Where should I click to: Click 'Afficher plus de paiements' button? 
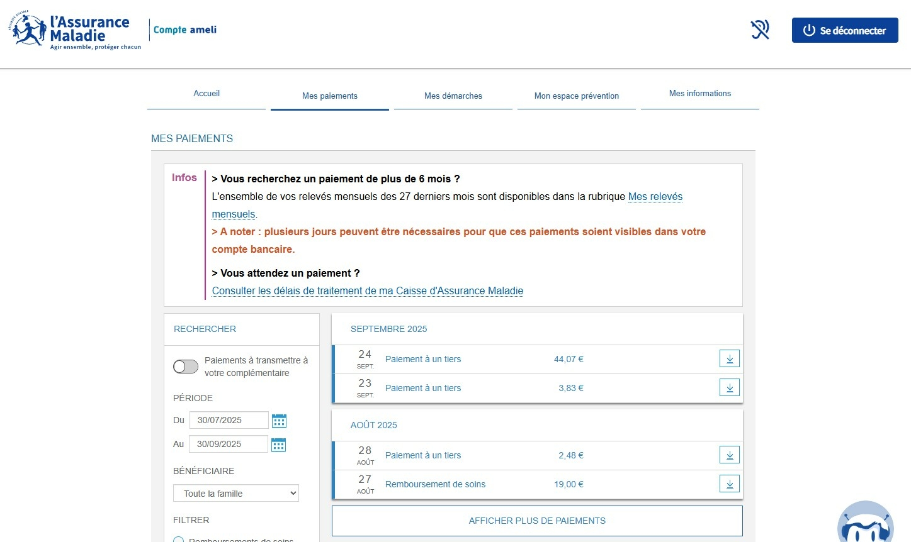pyautogui.click(x=537, y=521)
